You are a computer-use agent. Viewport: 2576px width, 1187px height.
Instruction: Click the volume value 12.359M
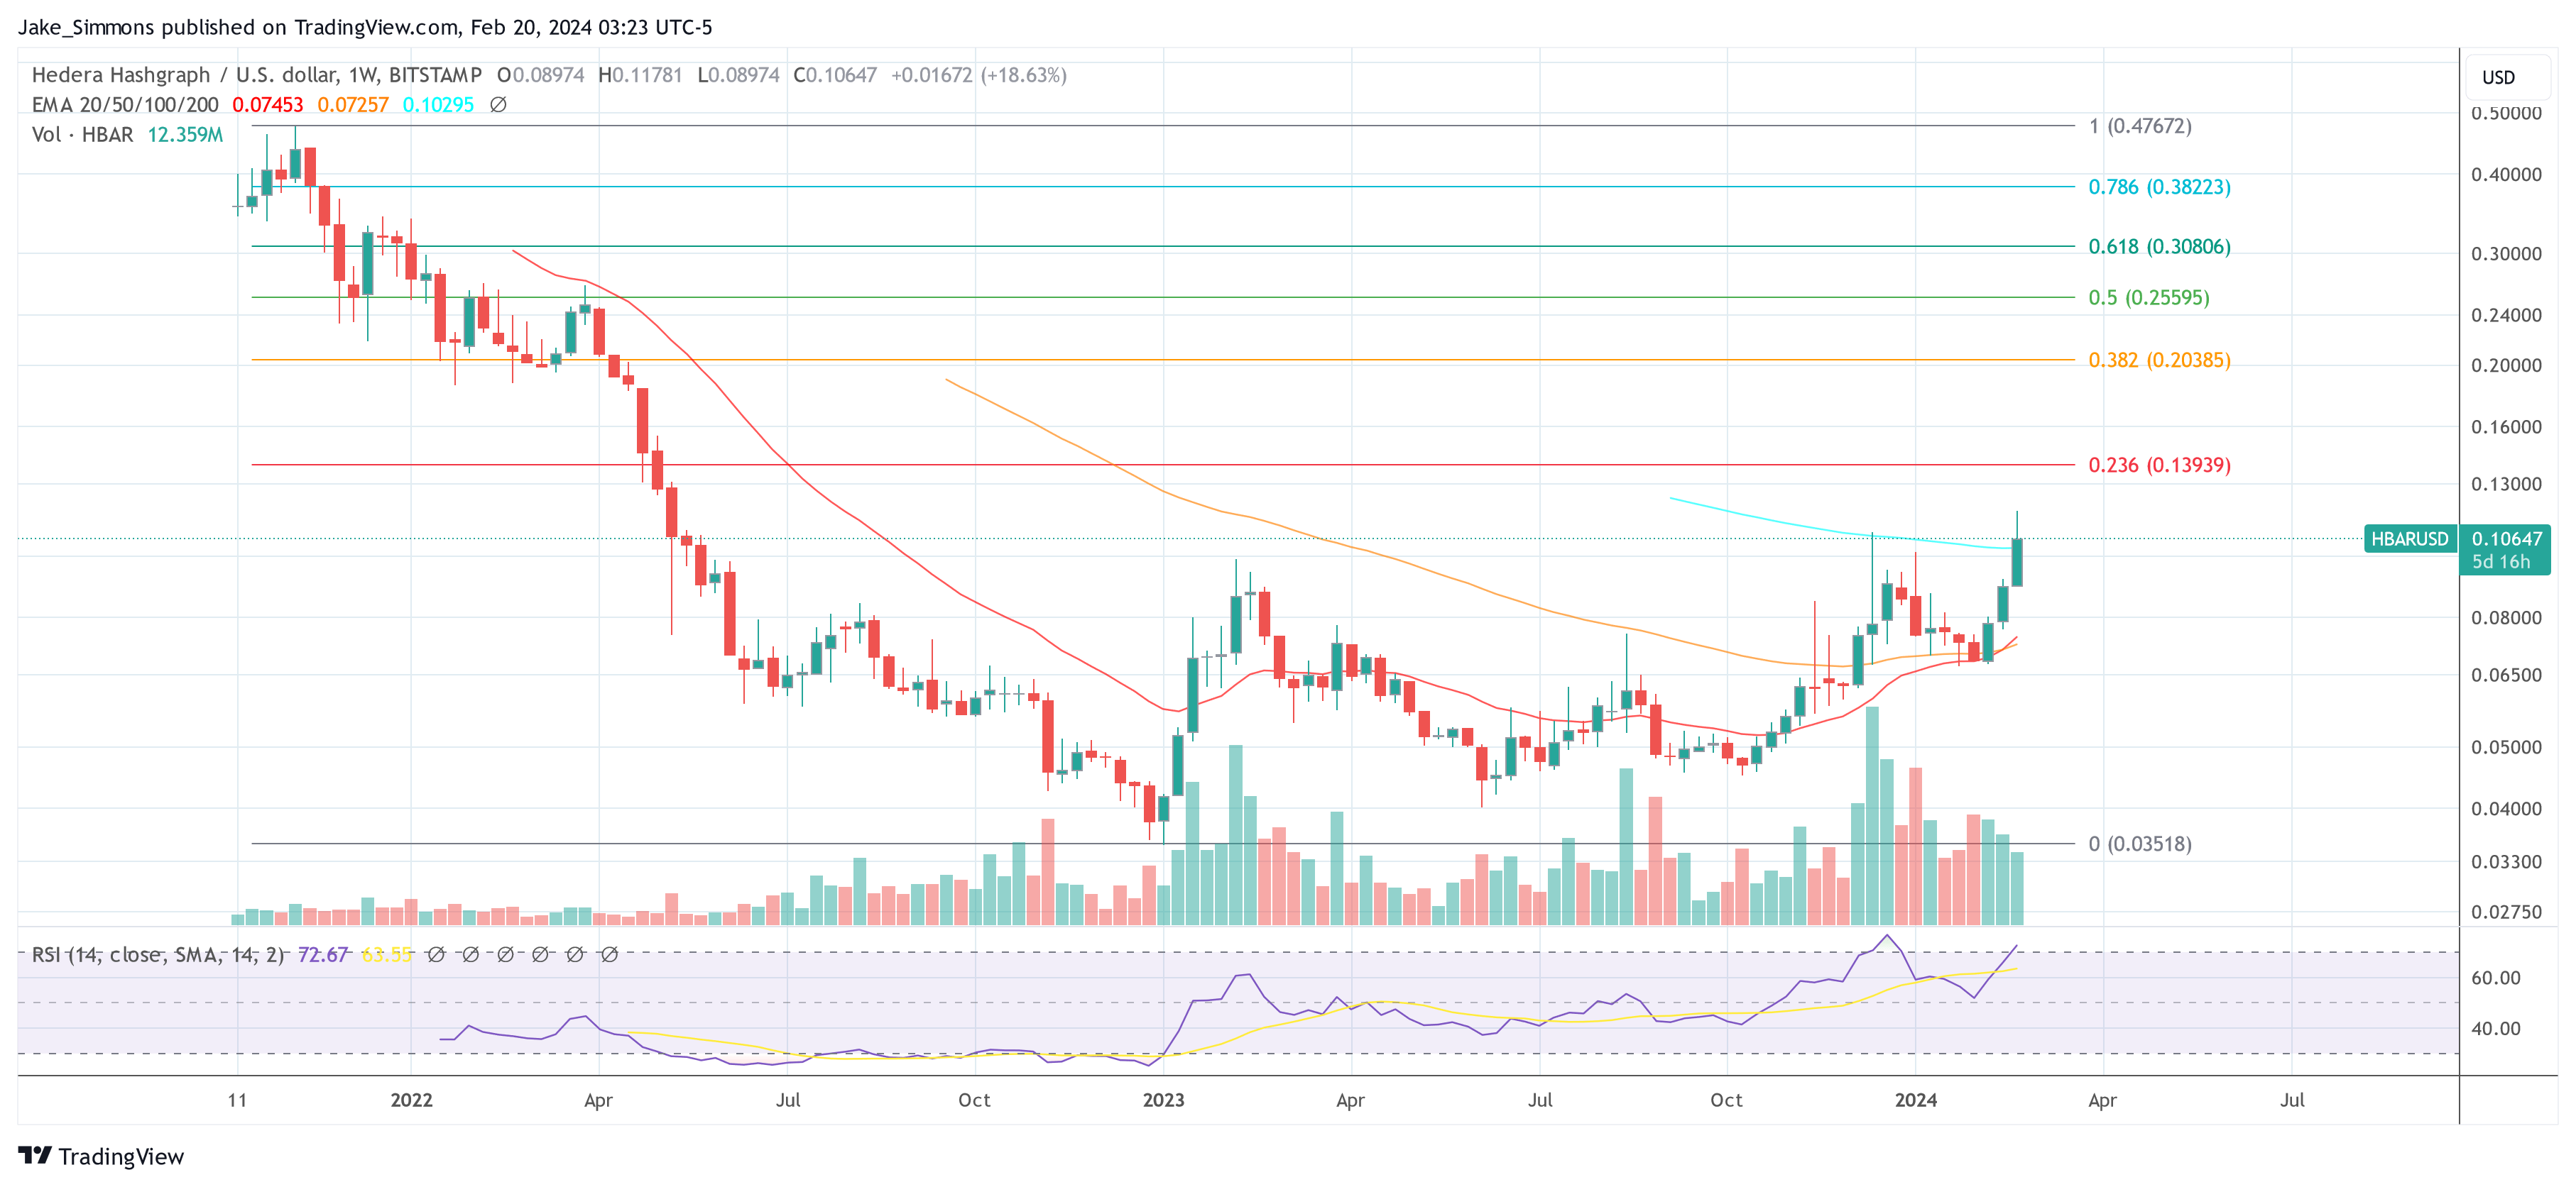185,135
